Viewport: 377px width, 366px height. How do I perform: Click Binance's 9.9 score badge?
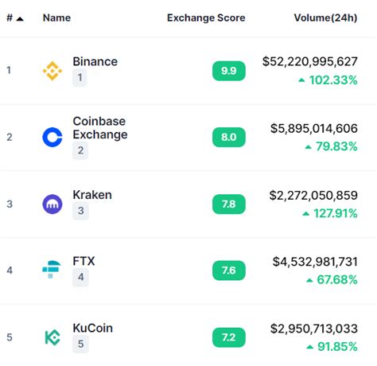pos(229,71)
